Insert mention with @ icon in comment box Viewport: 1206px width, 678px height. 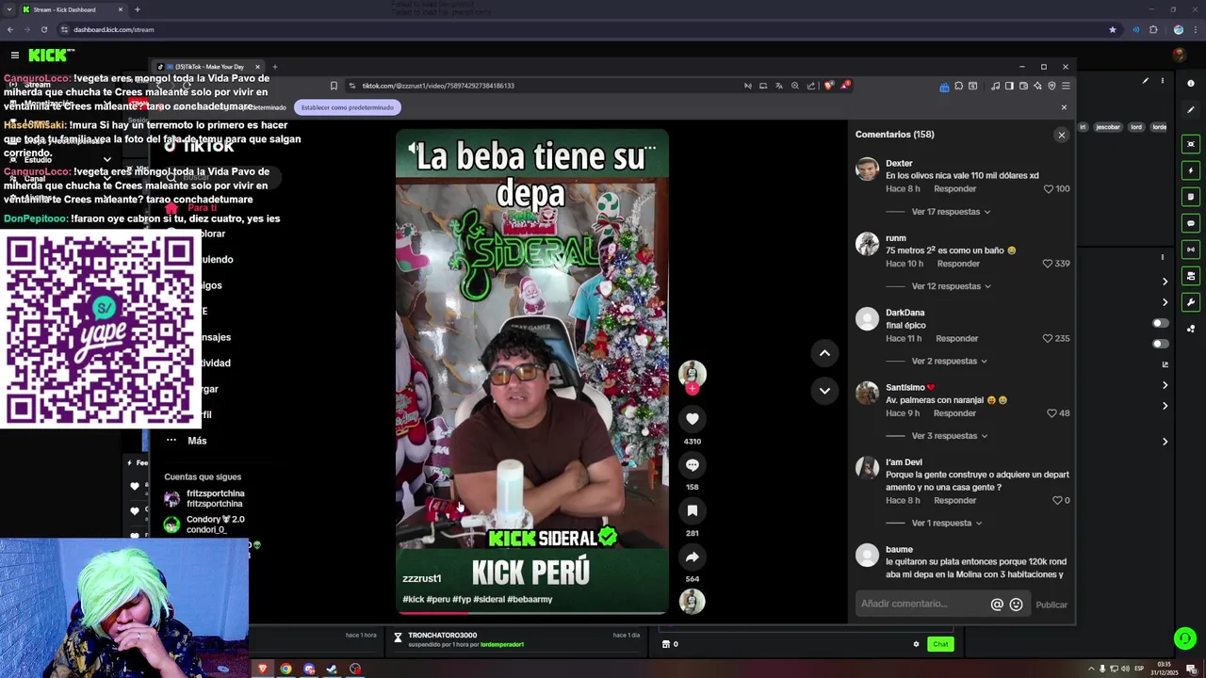(x=997, y=605)
